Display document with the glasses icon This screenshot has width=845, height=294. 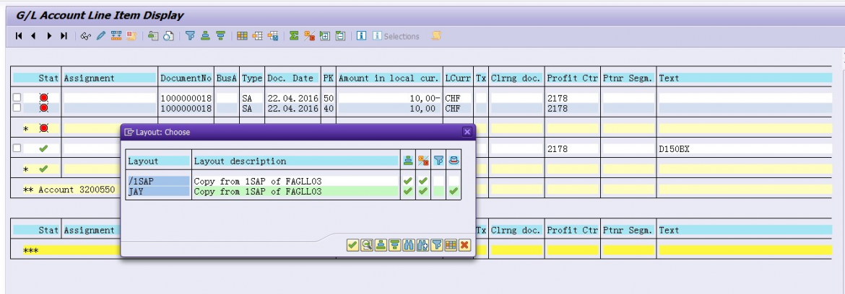(86, 36)
